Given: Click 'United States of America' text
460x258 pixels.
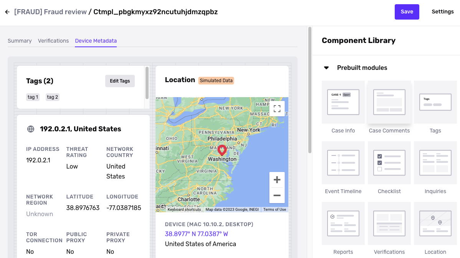Looking at the screenshot, I should pyautogui.click(x=200, y=244).
